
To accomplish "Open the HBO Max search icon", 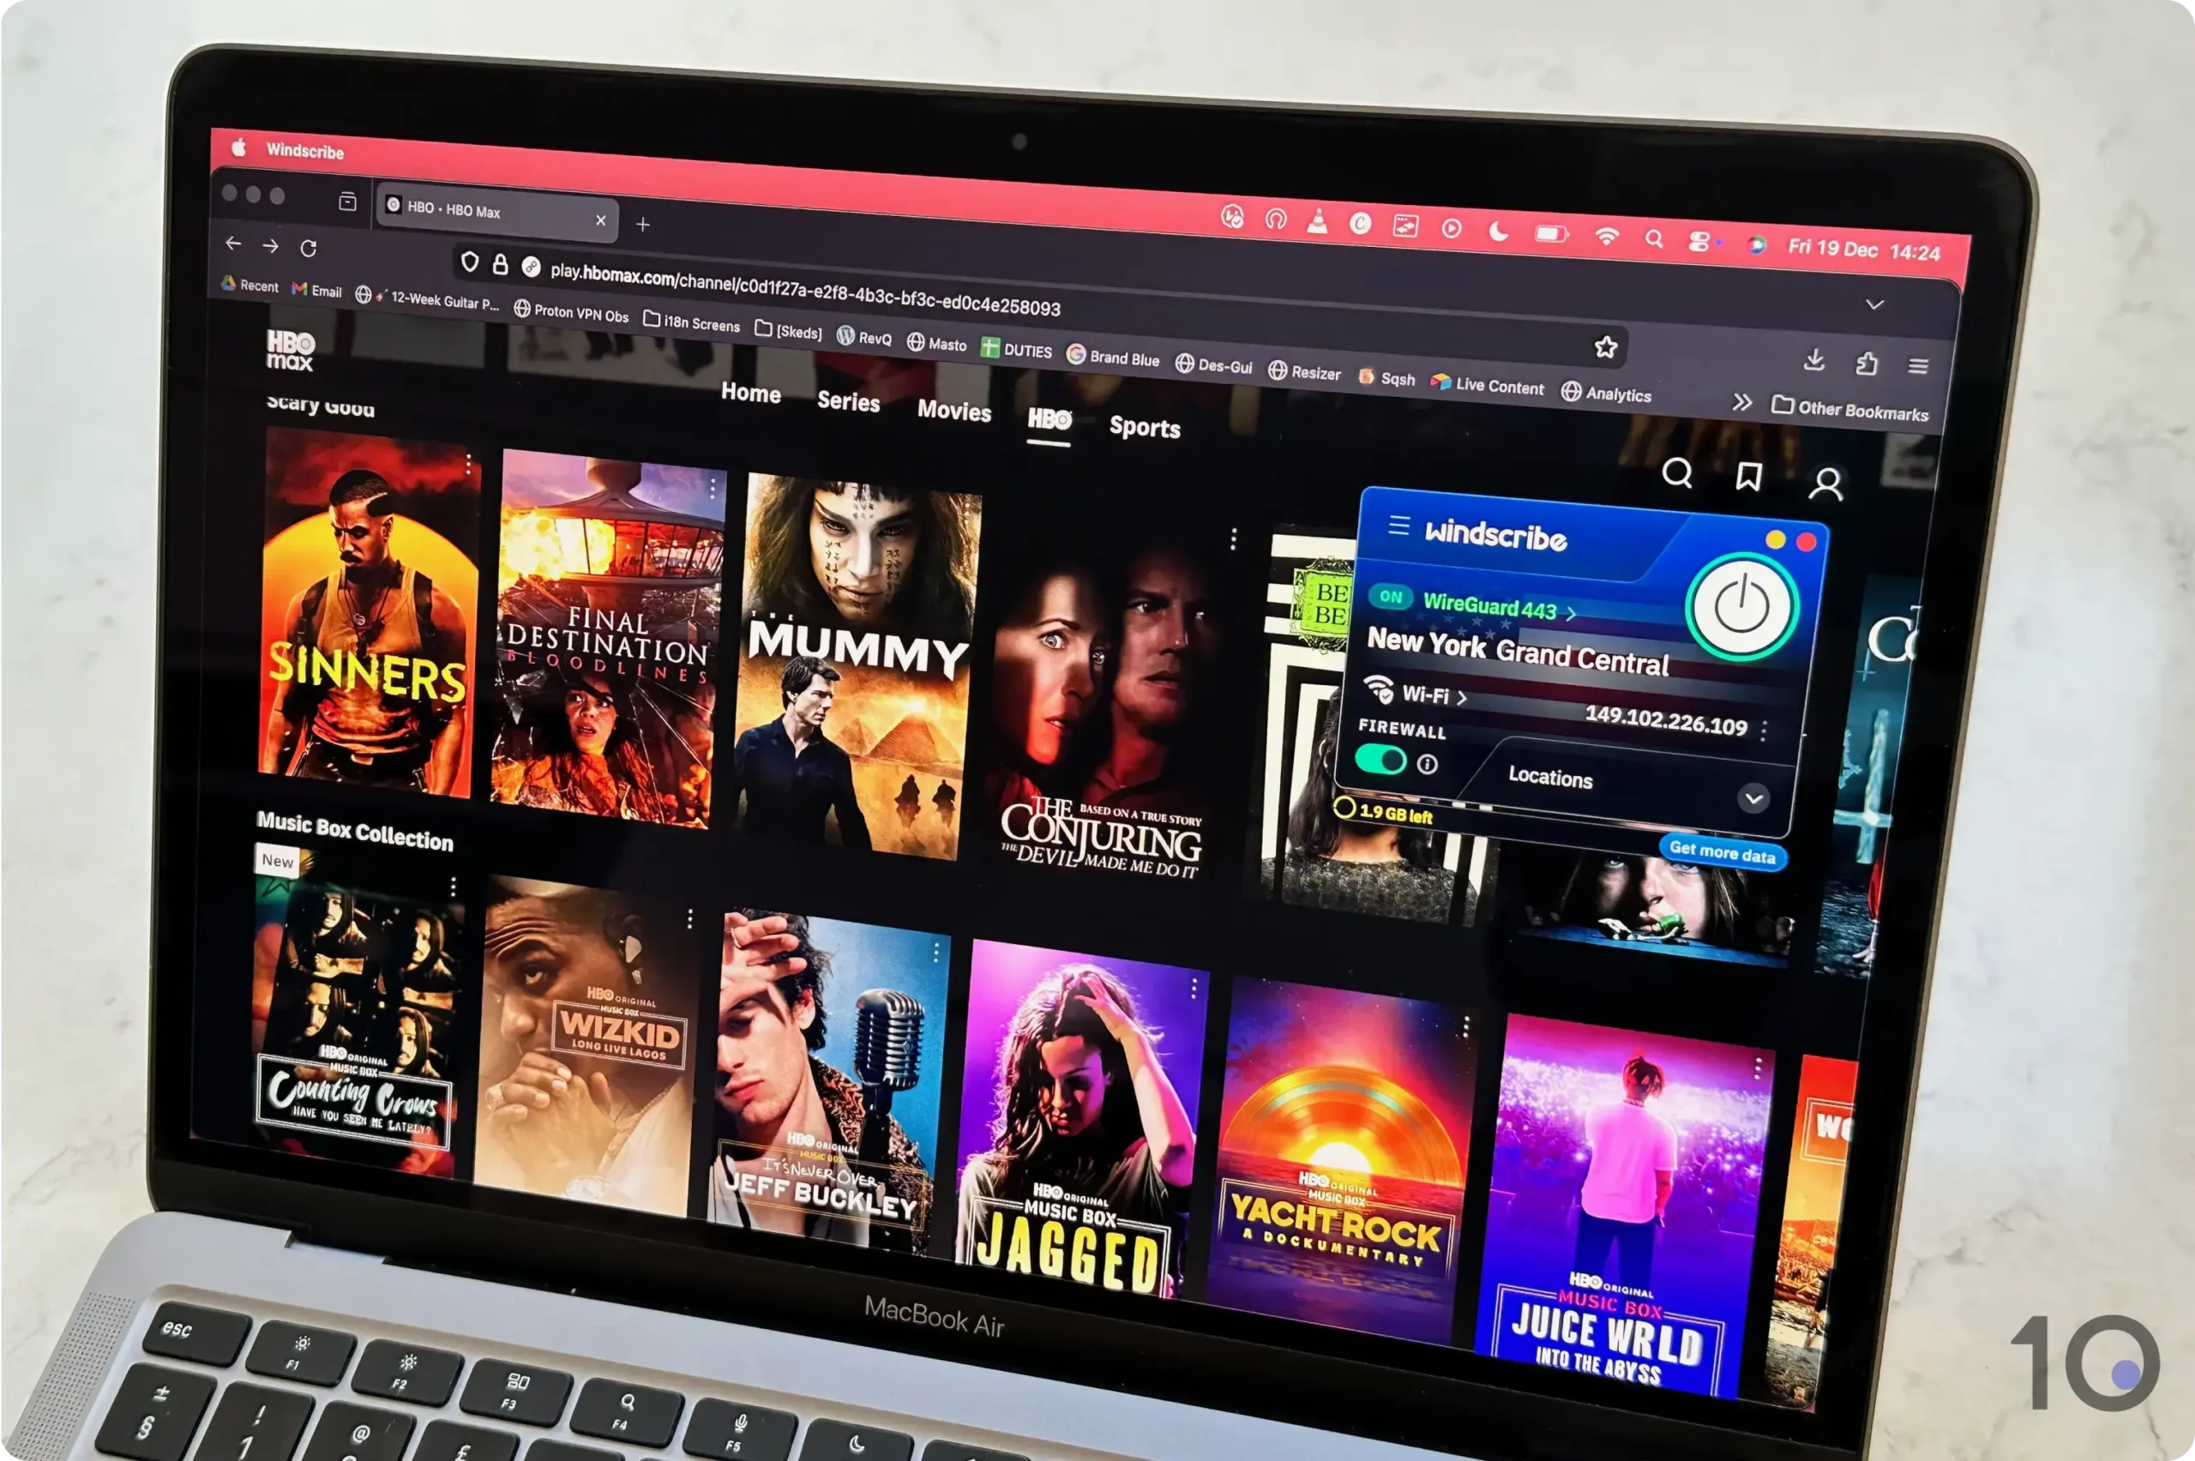I will [x=1677, y=475].
